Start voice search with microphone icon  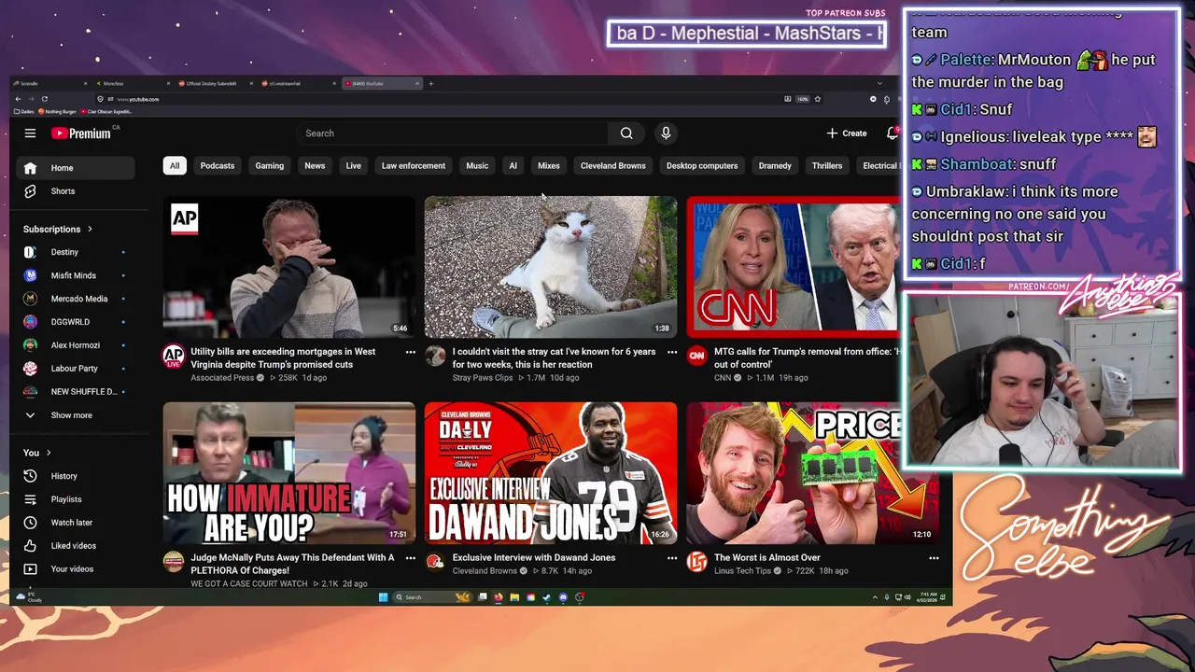tap(666, 133)
